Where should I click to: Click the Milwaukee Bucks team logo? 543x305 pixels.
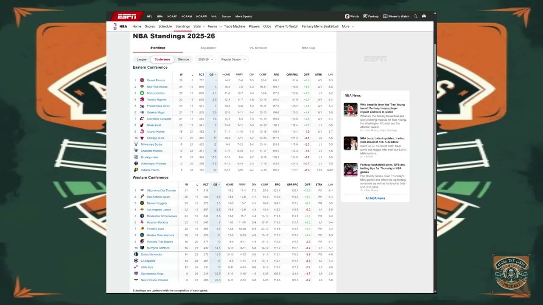[x=136, y=144]
